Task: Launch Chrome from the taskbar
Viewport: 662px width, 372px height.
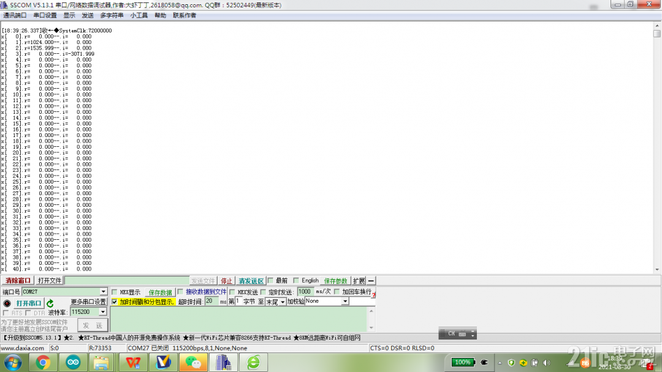Action: pos(43,362)
